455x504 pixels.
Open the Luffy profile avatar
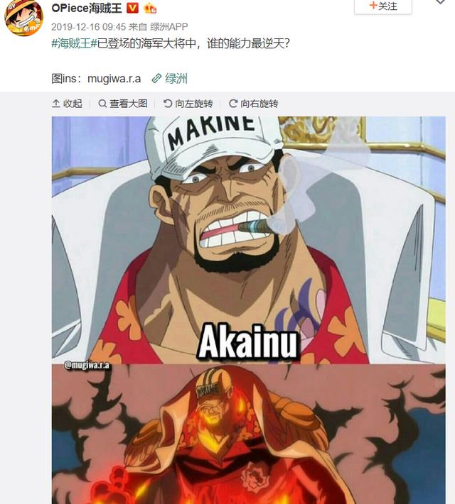[24, 17]
